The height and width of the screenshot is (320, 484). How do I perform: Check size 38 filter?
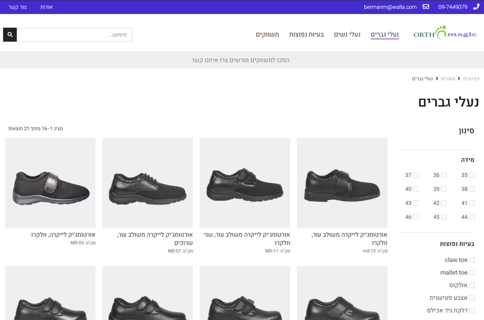tap(472, 189)
